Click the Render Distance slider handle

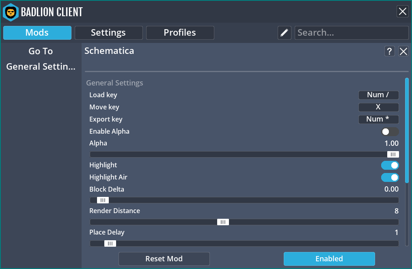click(223, 222)
